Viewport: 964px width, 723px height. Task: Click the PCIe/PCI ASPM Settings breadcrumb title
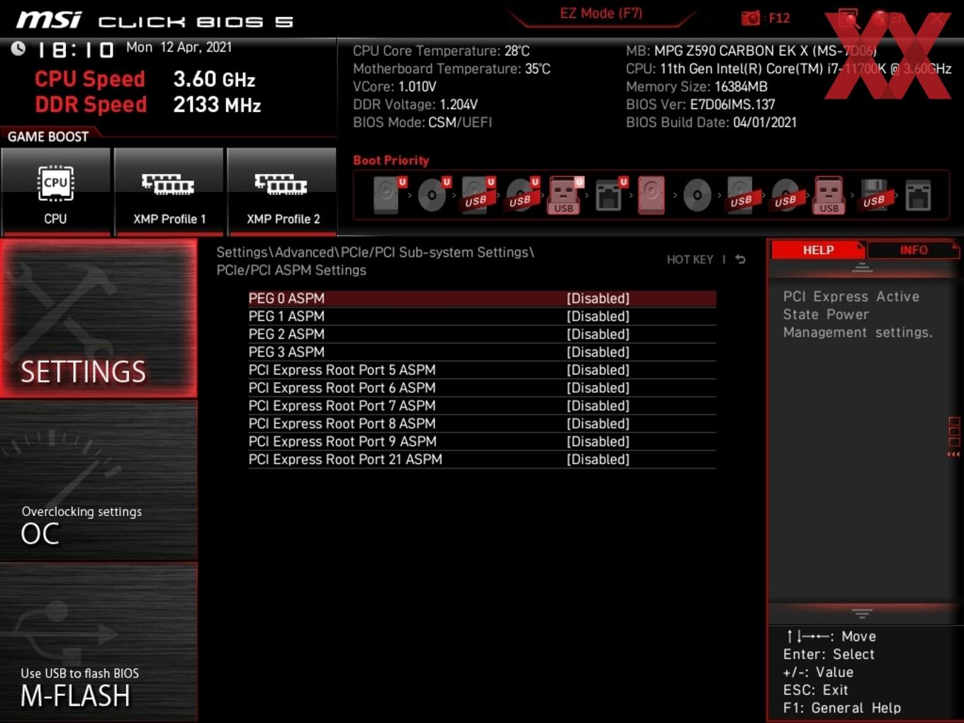291,270
